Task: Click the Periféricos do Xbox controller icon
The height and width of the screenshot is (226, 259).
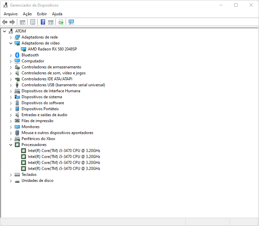Action: [17, 139]
